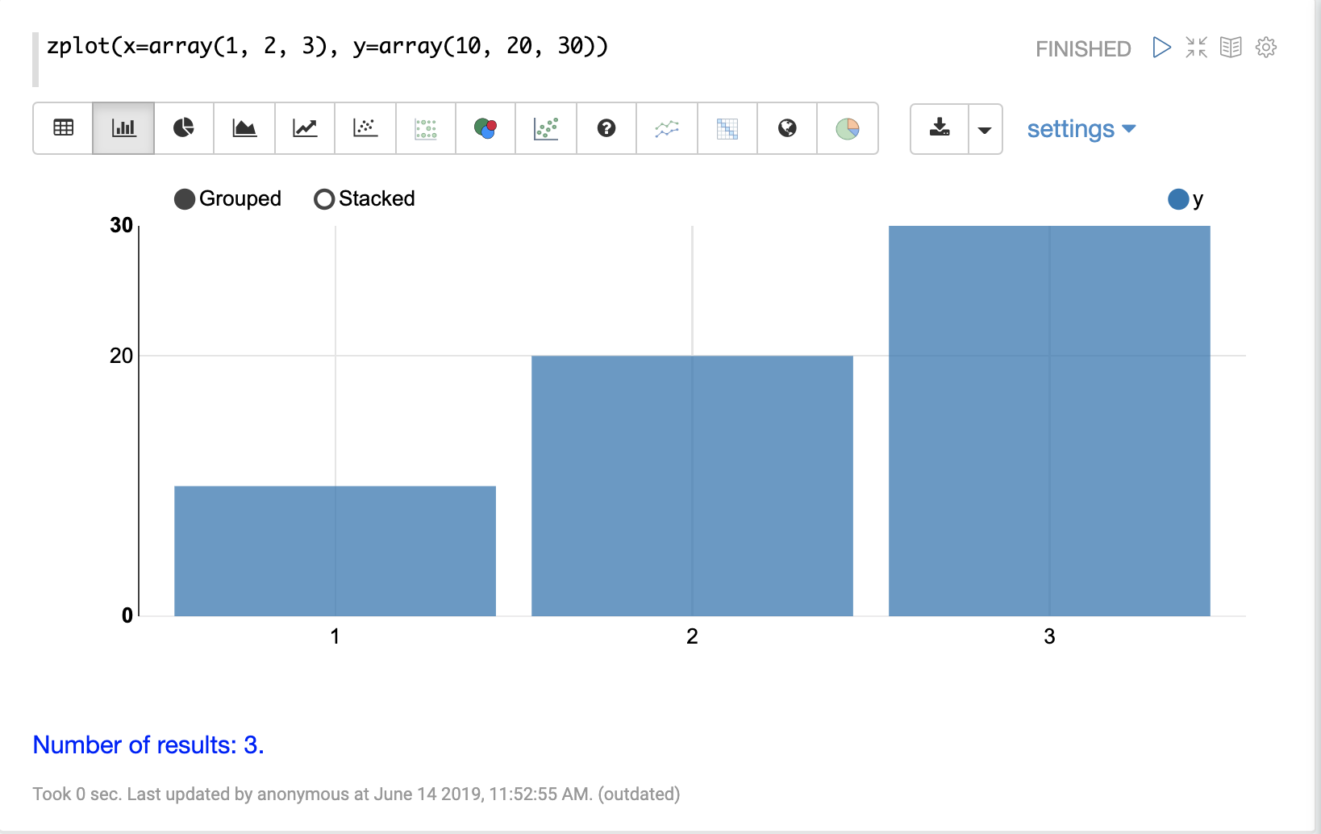The image size is (1321, 834).
Task: Run the paragraph with play icon
Action: (1161, 48)
